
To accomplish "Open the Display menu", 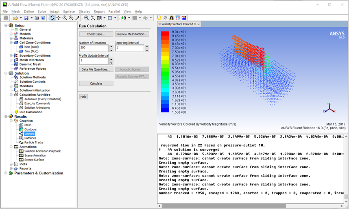I will click(84, 11).
